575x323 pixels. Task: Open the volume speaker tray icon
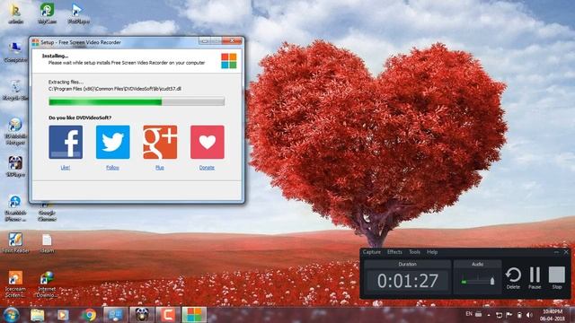point(529,315)
